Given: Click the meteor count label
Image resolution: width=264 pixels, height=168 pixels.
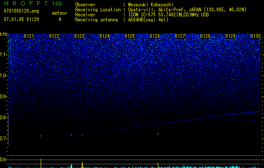Looking at the screenshot, I should pyautogui.click(x=60, y=13).
